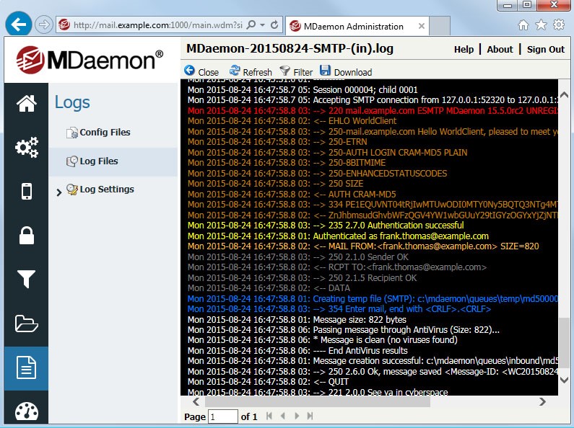Click the '<-- DATA' log line
The height and width of the screenshot is (428, 574).
coord(269,287)
